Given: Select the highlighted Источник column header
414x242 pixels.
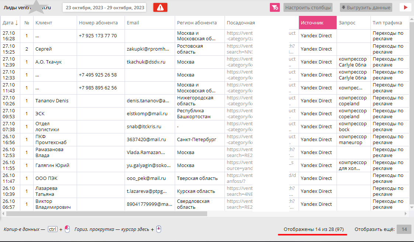Looking at the screenshot, I should [x=318, y=23].
